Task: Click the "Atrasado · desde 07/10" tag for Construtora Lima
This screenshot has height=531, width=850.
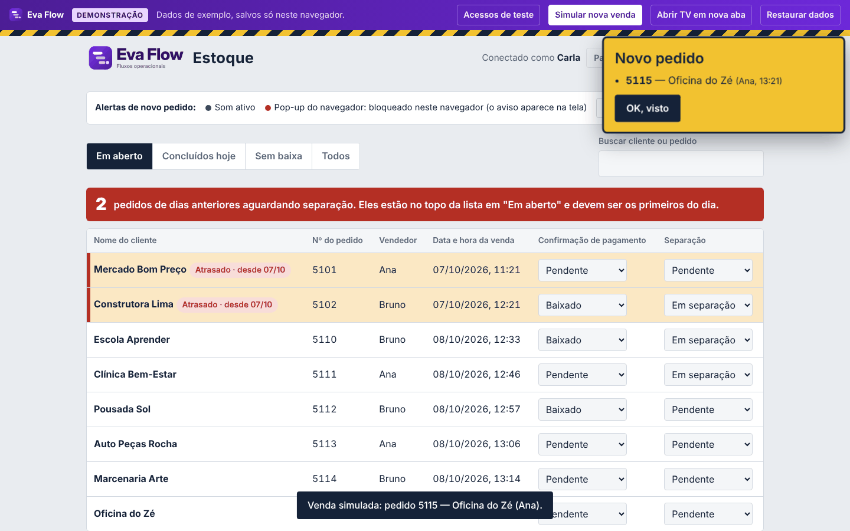Action: (x=227, y=304)
